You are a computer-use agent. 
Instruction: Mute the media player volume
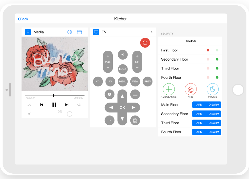click(29, 114)
